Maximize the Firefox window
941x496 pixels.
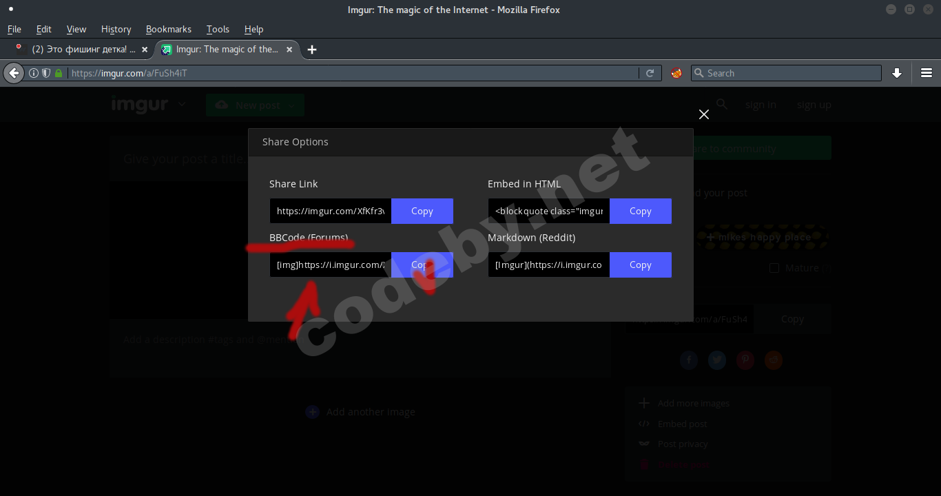pyautogui.click(x=909, y=9)
